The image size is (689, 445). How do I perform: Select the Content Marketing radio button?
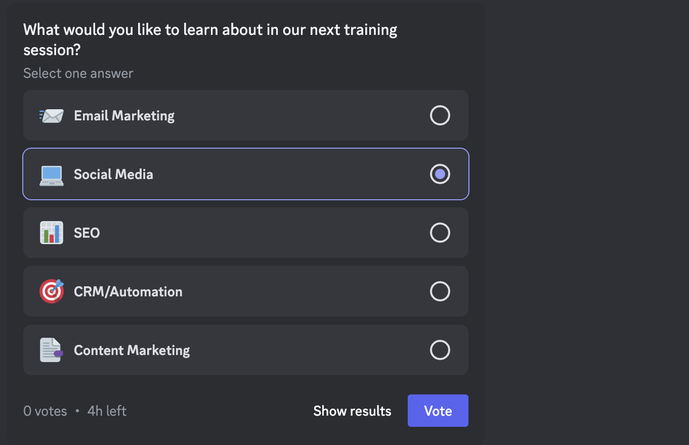pyautogui.click(x=440, y=350)
